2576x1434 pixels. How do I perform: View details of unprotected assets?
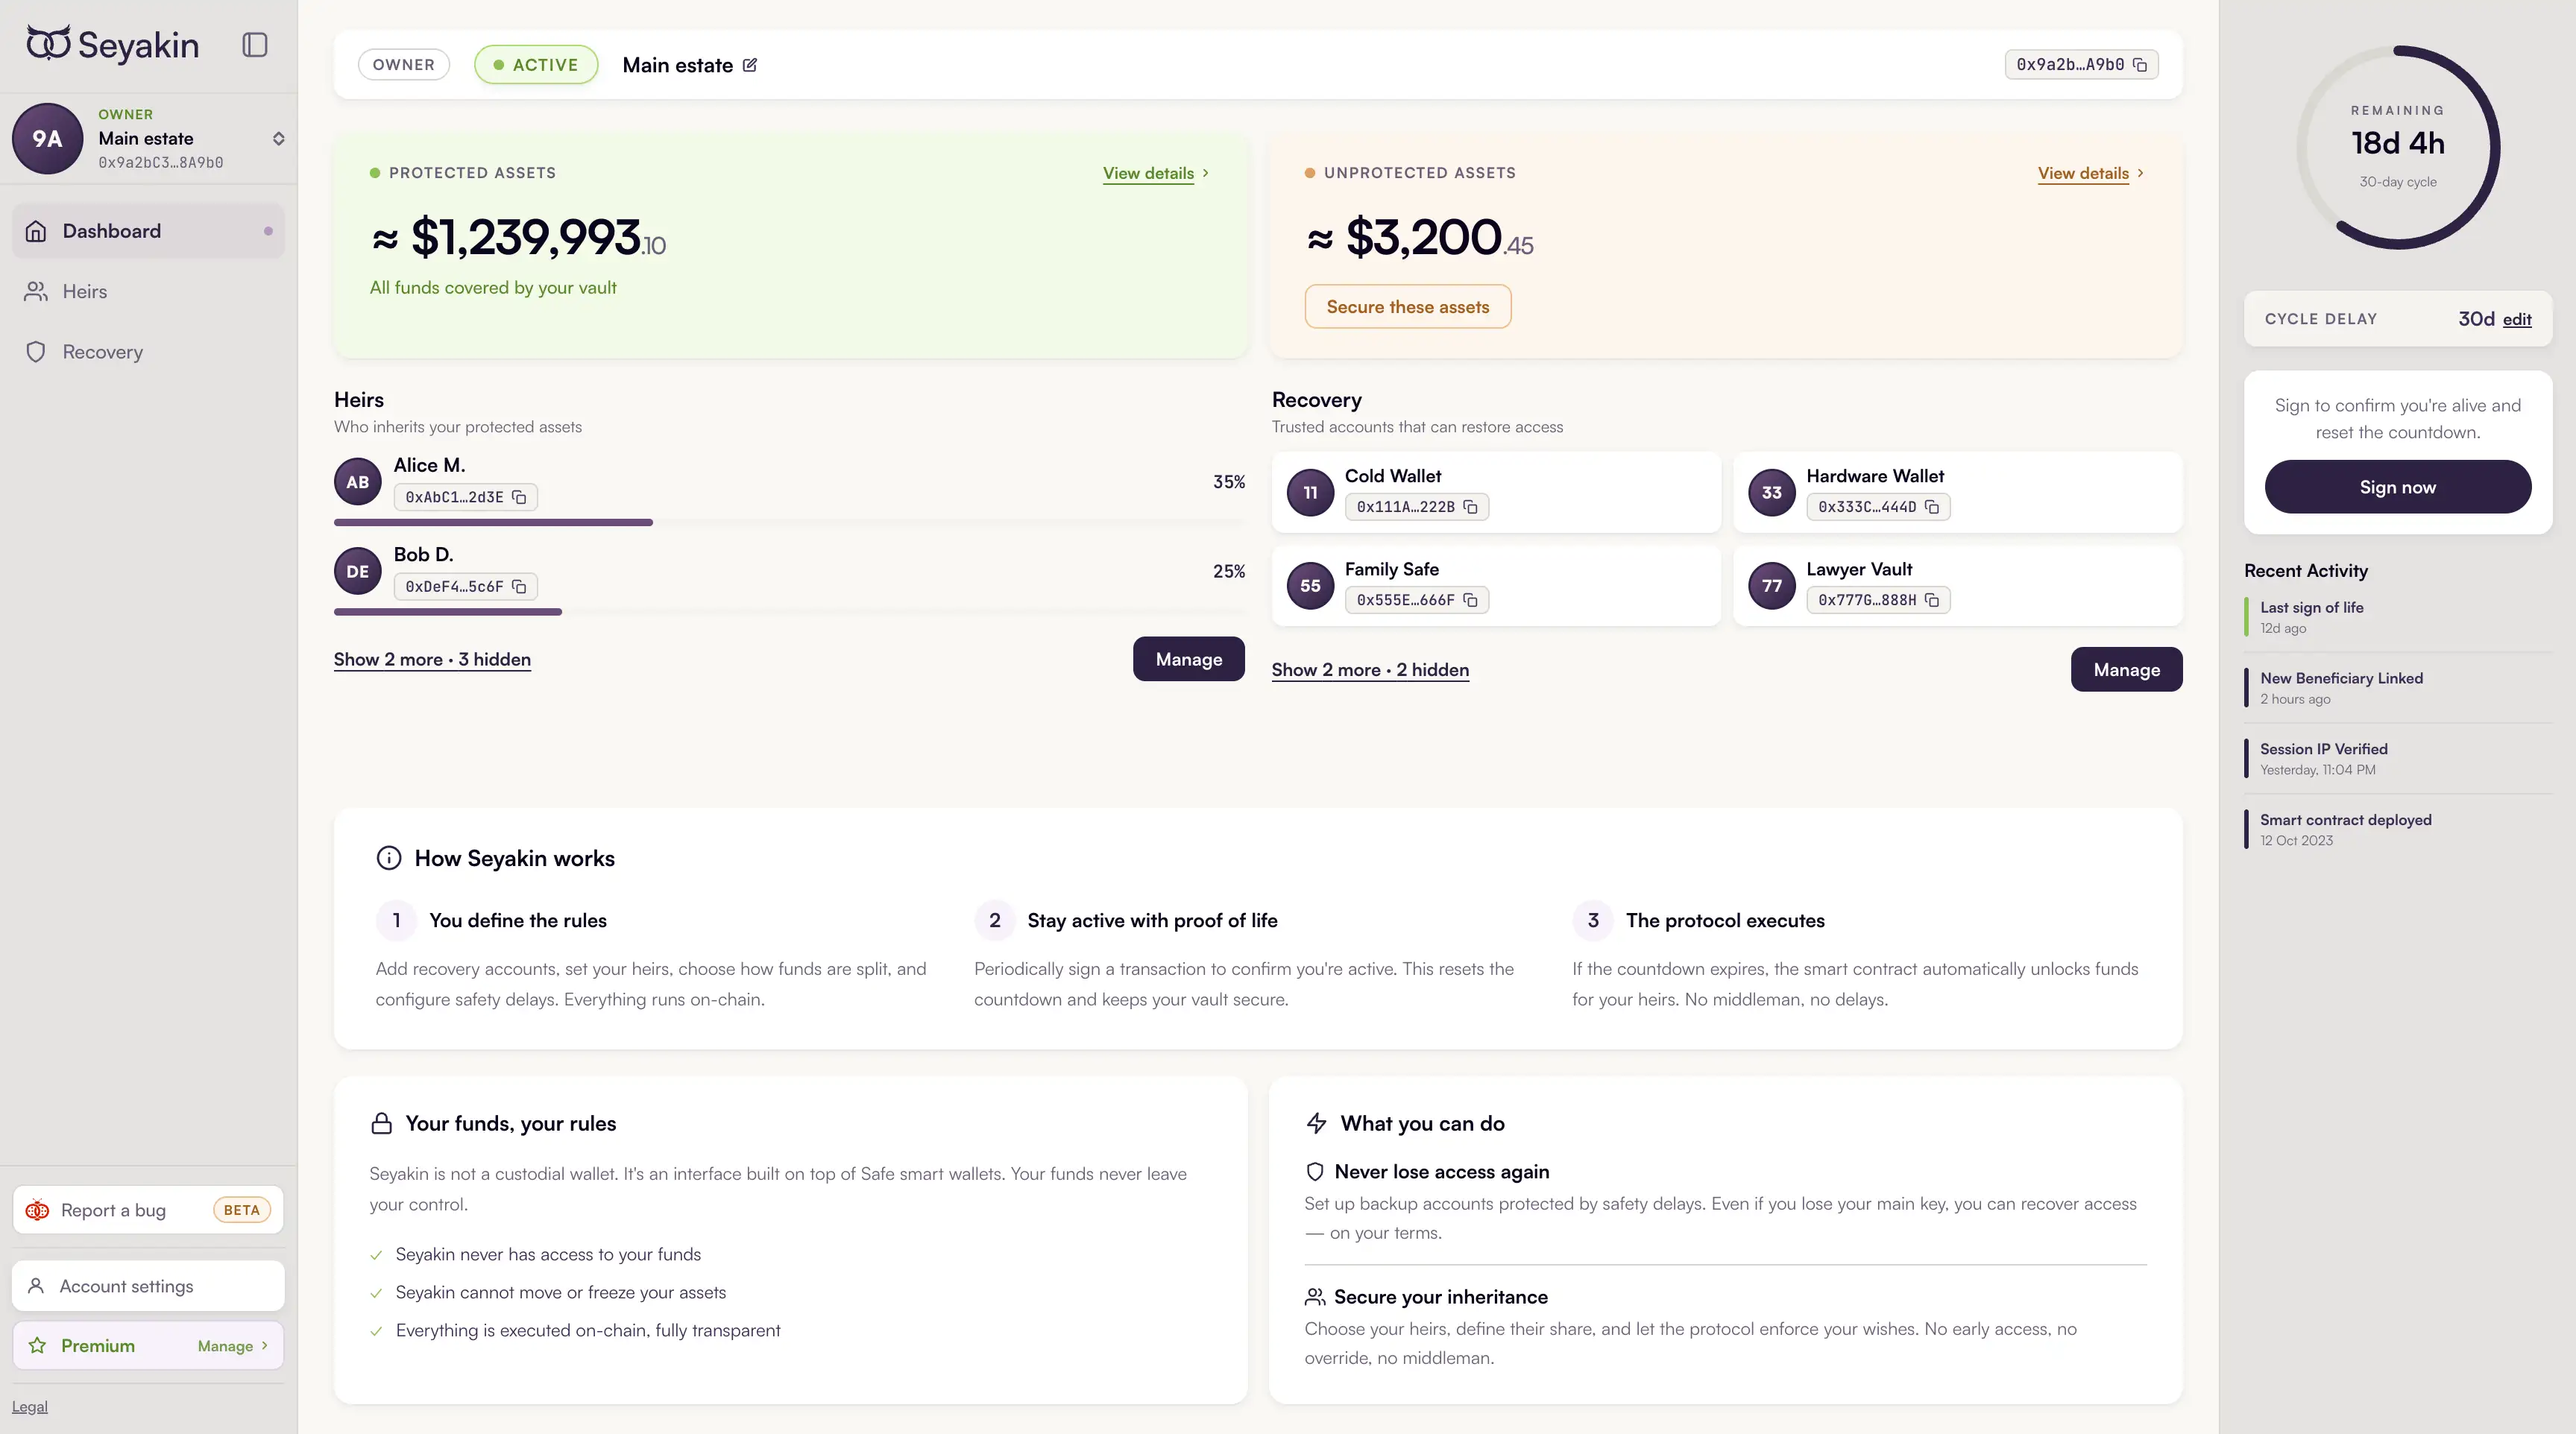pyautogui.click(x=2091, y=173)
